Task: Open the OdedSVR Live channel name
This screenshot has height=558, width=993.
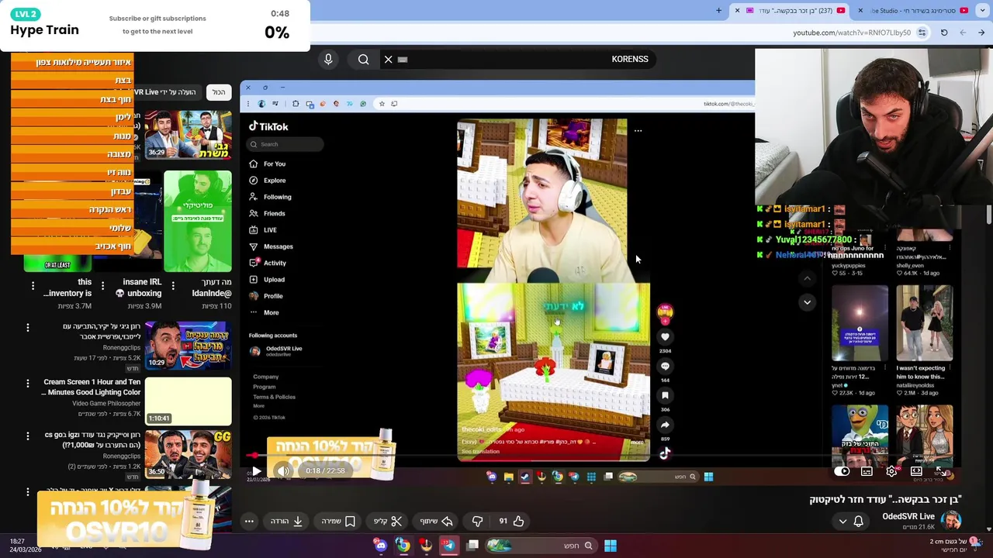Action: click(908, 516)
